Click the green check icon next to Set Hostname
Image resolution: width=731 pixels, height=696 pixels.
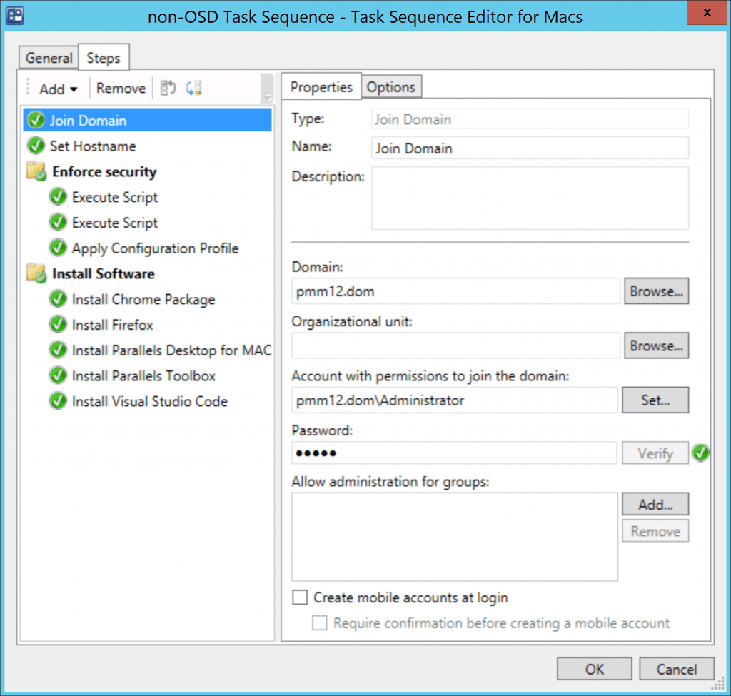click(36, 146)
